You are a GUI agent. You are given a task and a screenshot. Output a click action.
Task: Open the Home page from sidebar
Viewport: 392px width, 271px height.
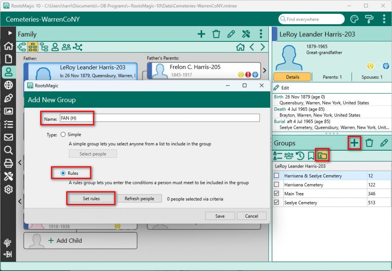coord(8,46)
